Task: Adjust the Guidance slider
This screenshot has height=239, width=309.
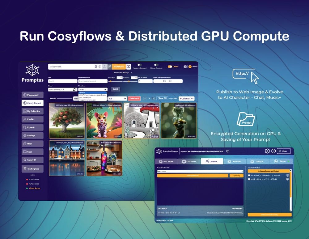Action: point(130,81)
